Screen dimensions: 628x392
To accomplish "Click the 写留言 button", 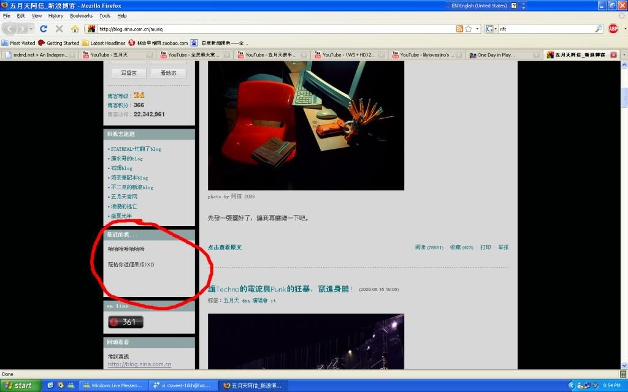I will point(129,73).
